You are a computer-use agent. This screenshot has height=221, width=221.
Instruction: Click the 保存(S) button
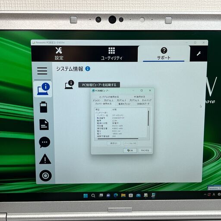(114, 143)
